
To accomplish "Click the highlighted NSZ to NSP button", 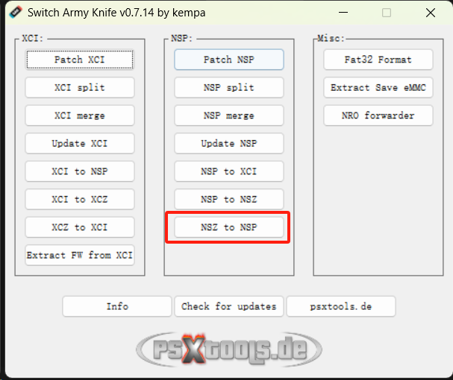I will (x=229, y=227).
